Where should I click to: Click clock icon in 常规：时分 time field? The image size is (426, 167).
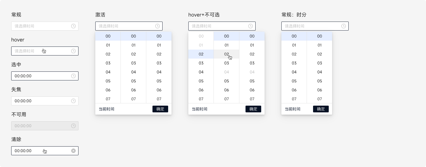344,26
